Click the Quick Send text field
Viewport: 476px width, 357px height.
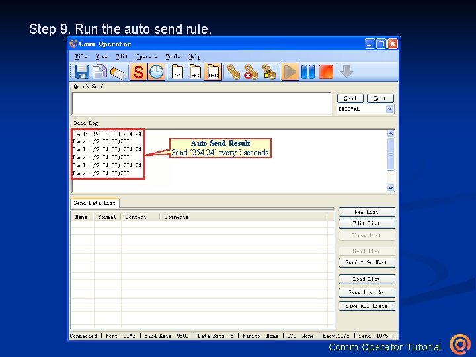[x=202, y=104]
